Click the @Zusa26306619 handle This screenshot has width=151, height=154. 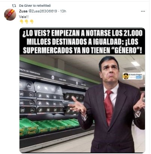click(x=43, y=11)
